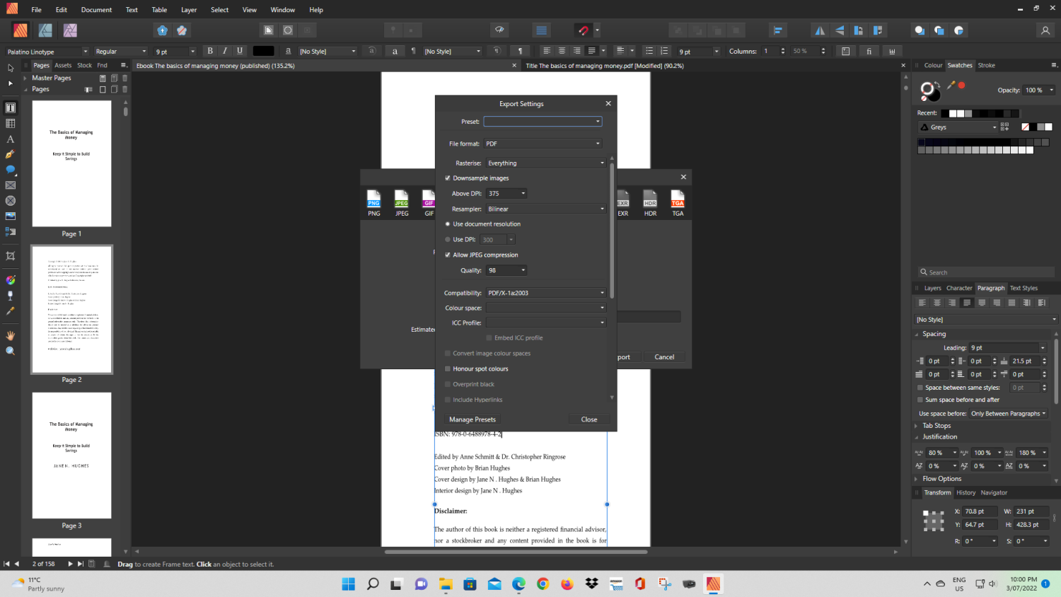
Task: Open the Document menu
Action: pyautogui.click(x=96, y=9)
